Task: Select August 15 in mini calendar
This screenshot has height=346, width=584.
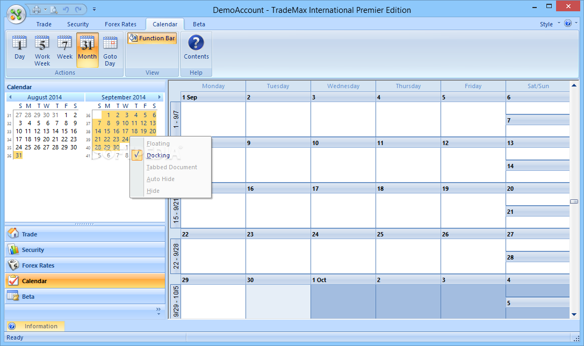Action: [x=64, y=131]
